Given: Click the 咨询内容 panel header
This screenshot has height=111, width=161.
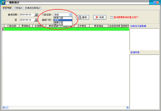Looking at the screenshot, I should point(144,52).
